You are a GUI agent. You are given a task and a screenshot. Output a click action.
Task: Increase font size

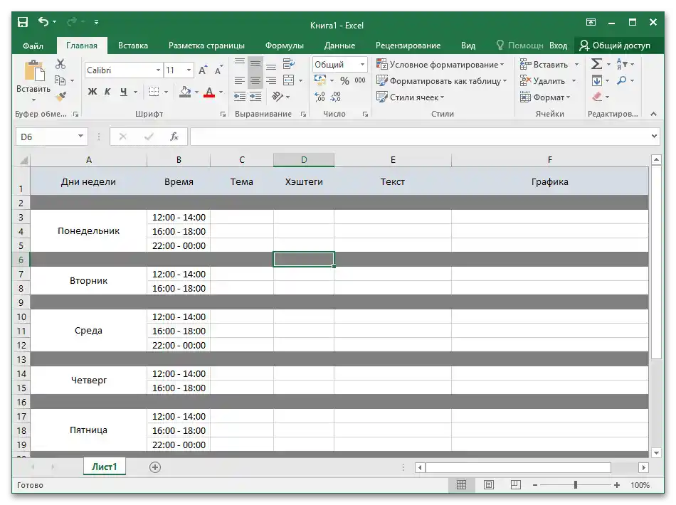[203, 70]
